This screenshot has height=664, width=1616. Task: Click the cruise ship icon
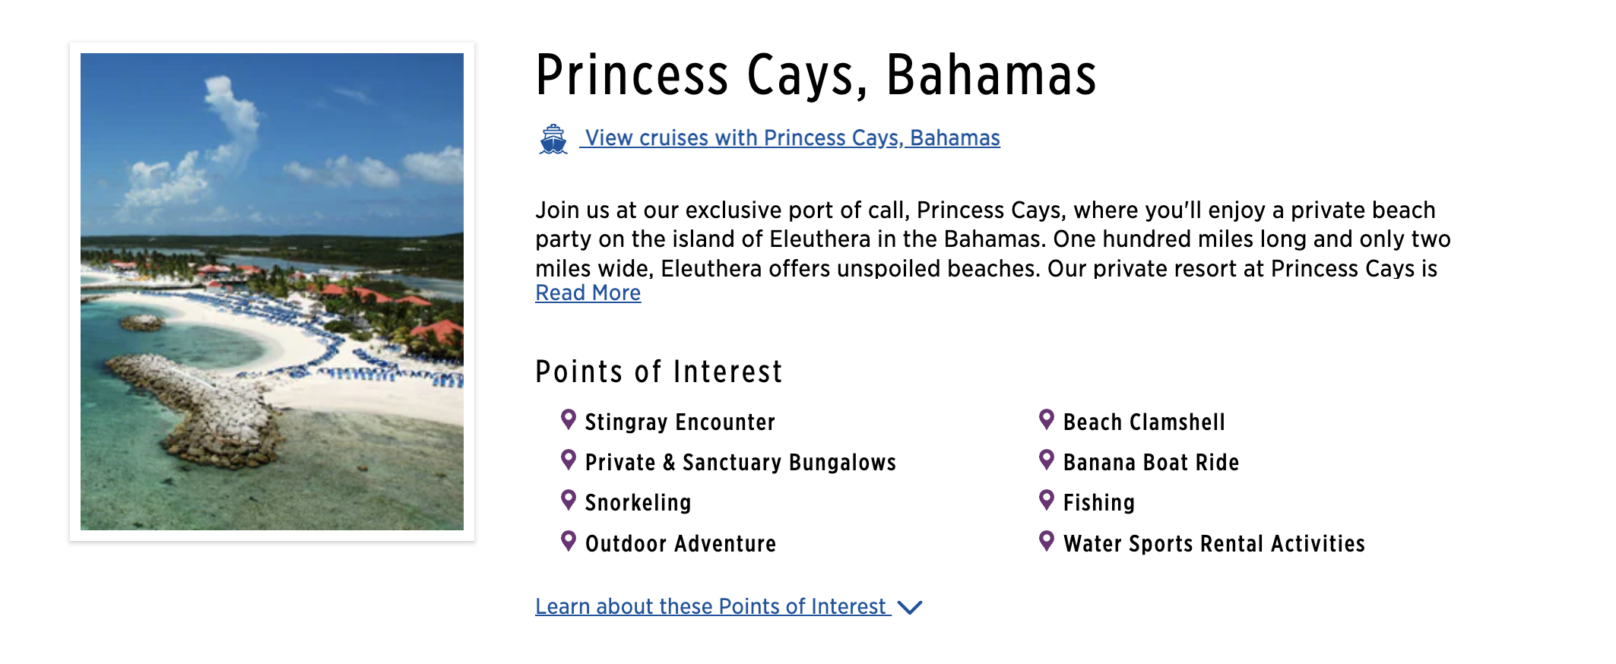click(x=553, y=139)
